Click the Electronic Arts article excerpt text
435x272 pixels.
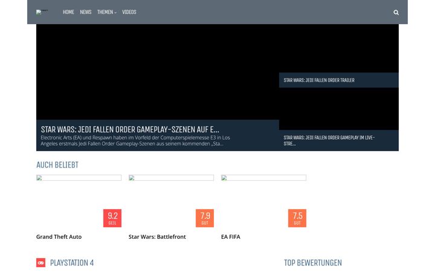coord(135,141)
